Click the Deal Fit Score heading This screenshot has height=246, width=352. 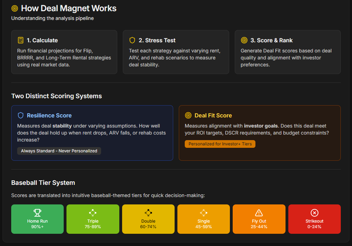(x=213, y=116)
